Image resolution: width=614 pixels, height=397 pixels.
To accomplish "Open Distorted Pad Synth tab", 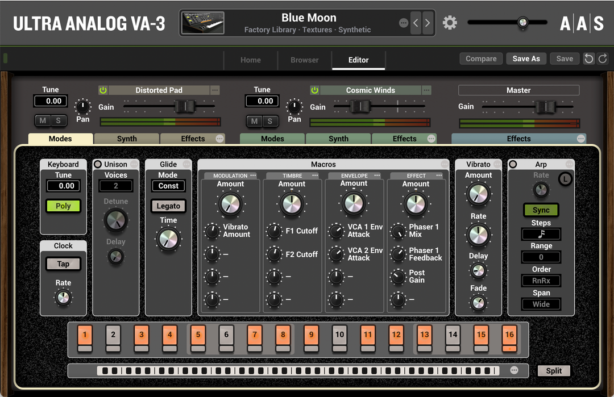I will pos(127,139).
